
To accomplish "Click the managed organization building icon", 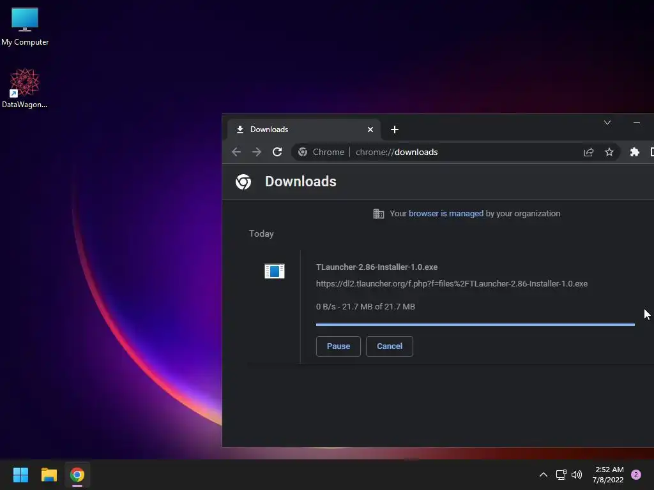I will point(378,214).
